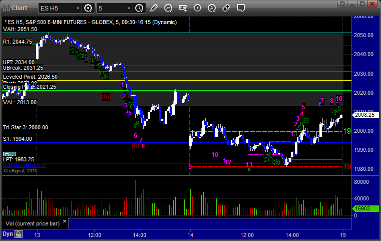The width and height of the screenshot is (381, 241).
Task: Expand the interval 5 dropdown arrow
Action: (x=129, y=9)
